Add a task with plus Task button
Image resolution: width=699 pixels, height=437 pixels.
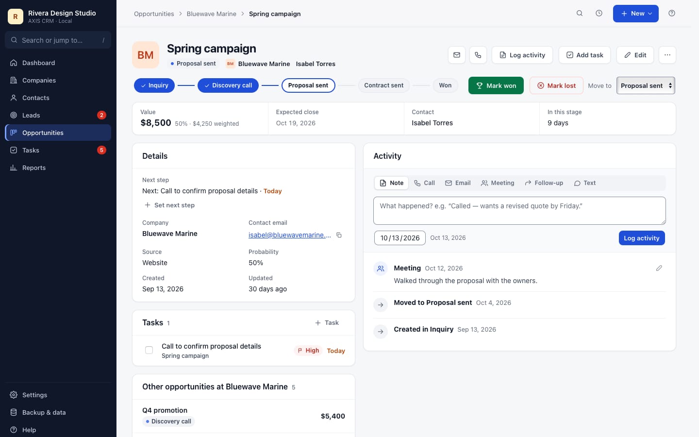pos(327,323)
